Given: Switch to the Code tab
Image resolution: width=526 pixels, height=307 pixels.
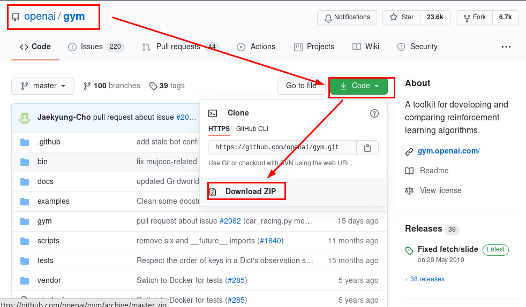Looking at the screenshot, I should click(x=35, y=47).
